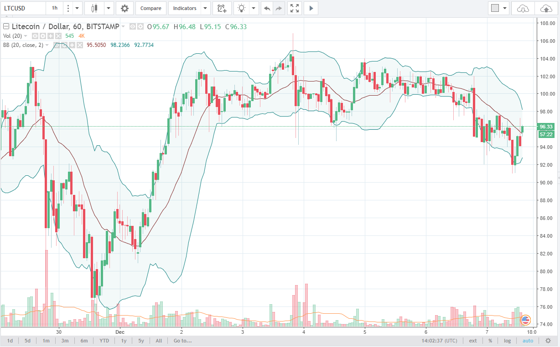Viewport: 560px width, 347px height.
Task: Open the arrow menu beside Litecoin / Dollar title
Action: coord(124,27)
